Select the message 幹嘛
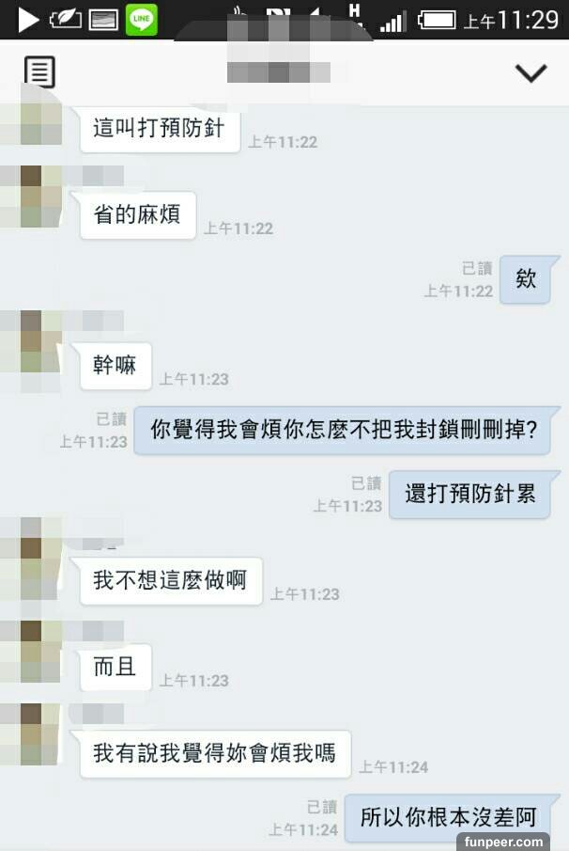This screenshot has height=851, width=569. [115, 365]
